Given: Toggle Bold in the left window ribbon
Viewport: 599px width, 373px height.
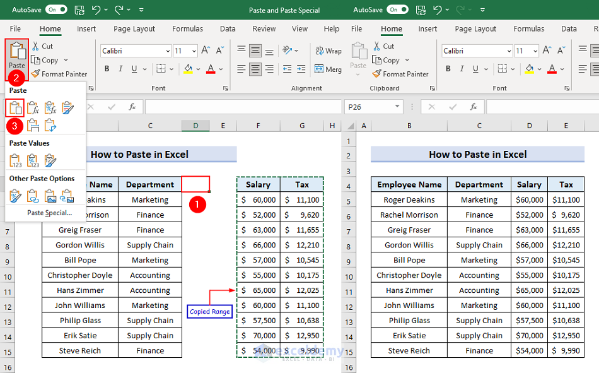Looking at the screenshot, I should coord(106,69).
